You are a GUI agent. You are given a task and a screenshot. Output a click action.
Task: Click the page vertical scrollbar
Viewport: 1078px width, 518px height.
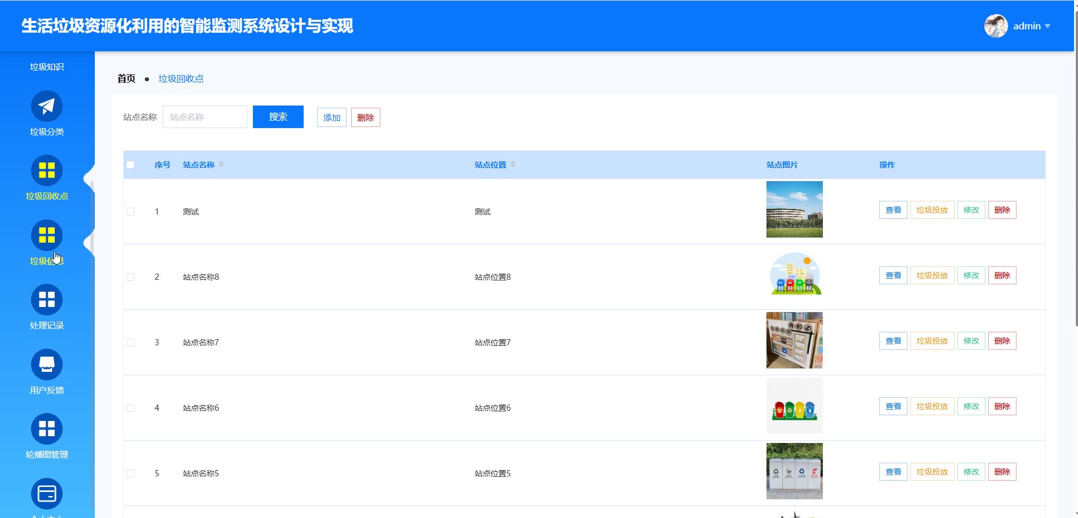pyautogui.click(x=1076, y=169)
